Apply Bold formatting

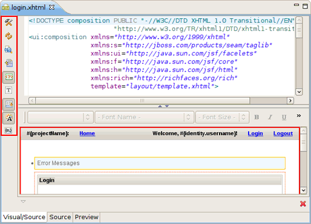[x=257, y=117]
